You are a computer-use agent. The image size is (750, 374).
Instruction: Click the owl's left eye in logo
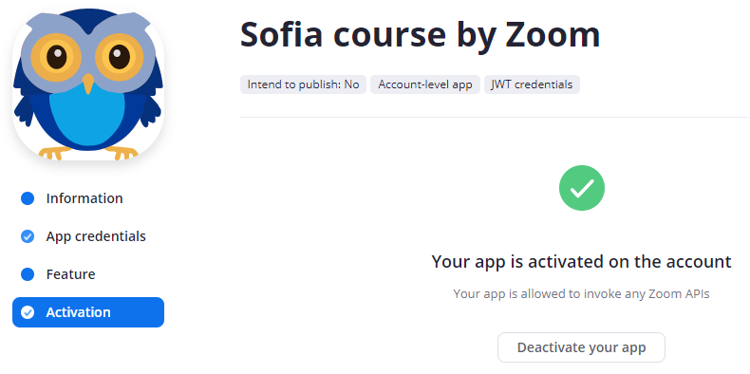click(x=56, y=57)
